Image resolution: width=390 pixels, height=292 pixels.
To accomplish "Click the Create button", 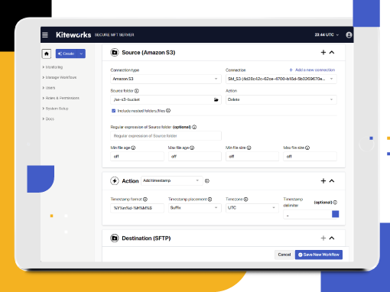I will pyautogui.click(x=67, y=54).
